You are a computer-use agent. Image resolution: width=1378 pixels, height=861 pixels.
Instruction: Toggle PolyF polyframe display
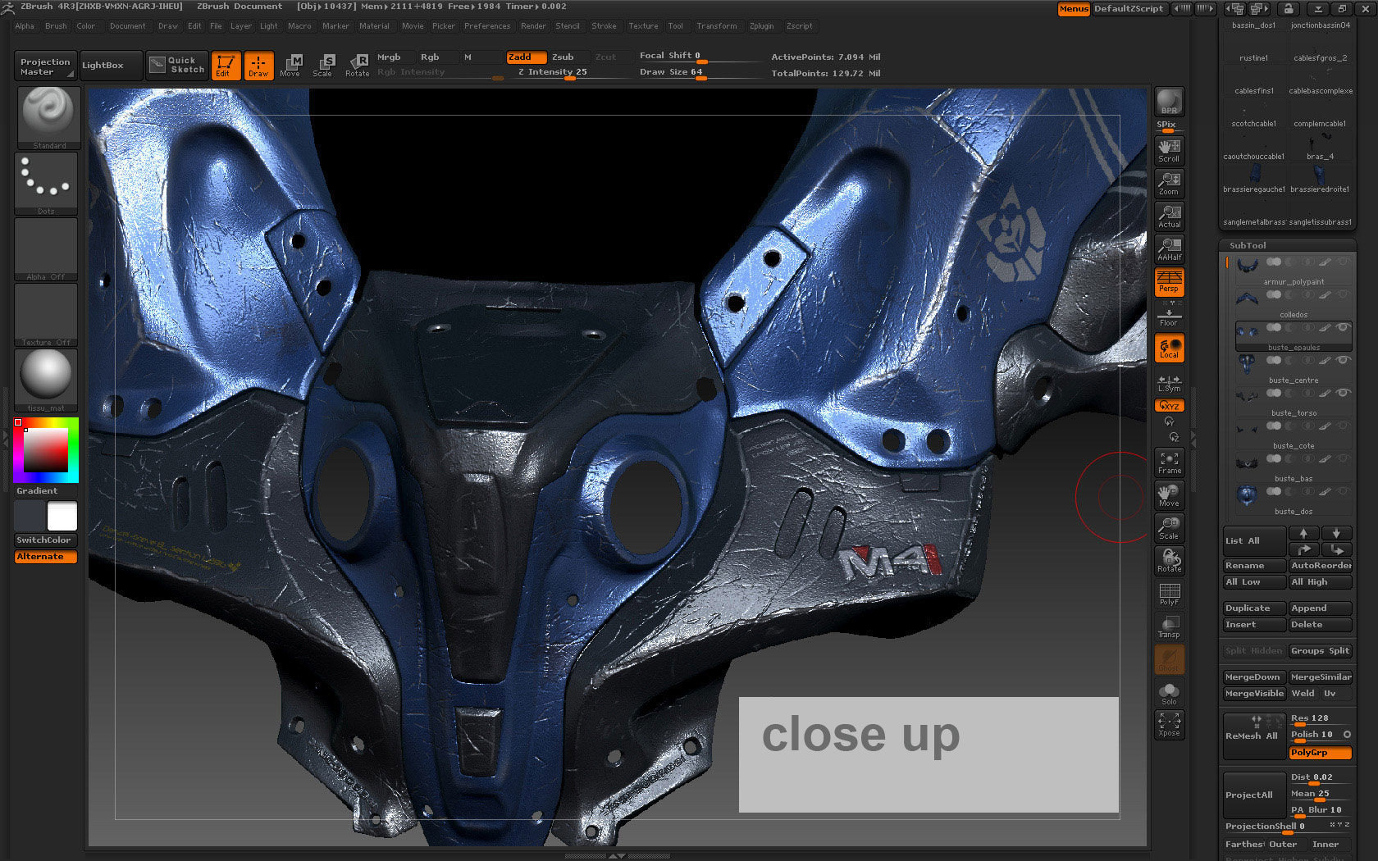[x=1169, y=594]
